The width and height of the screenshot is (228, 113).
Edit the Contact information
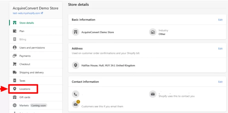click(220, 82)
